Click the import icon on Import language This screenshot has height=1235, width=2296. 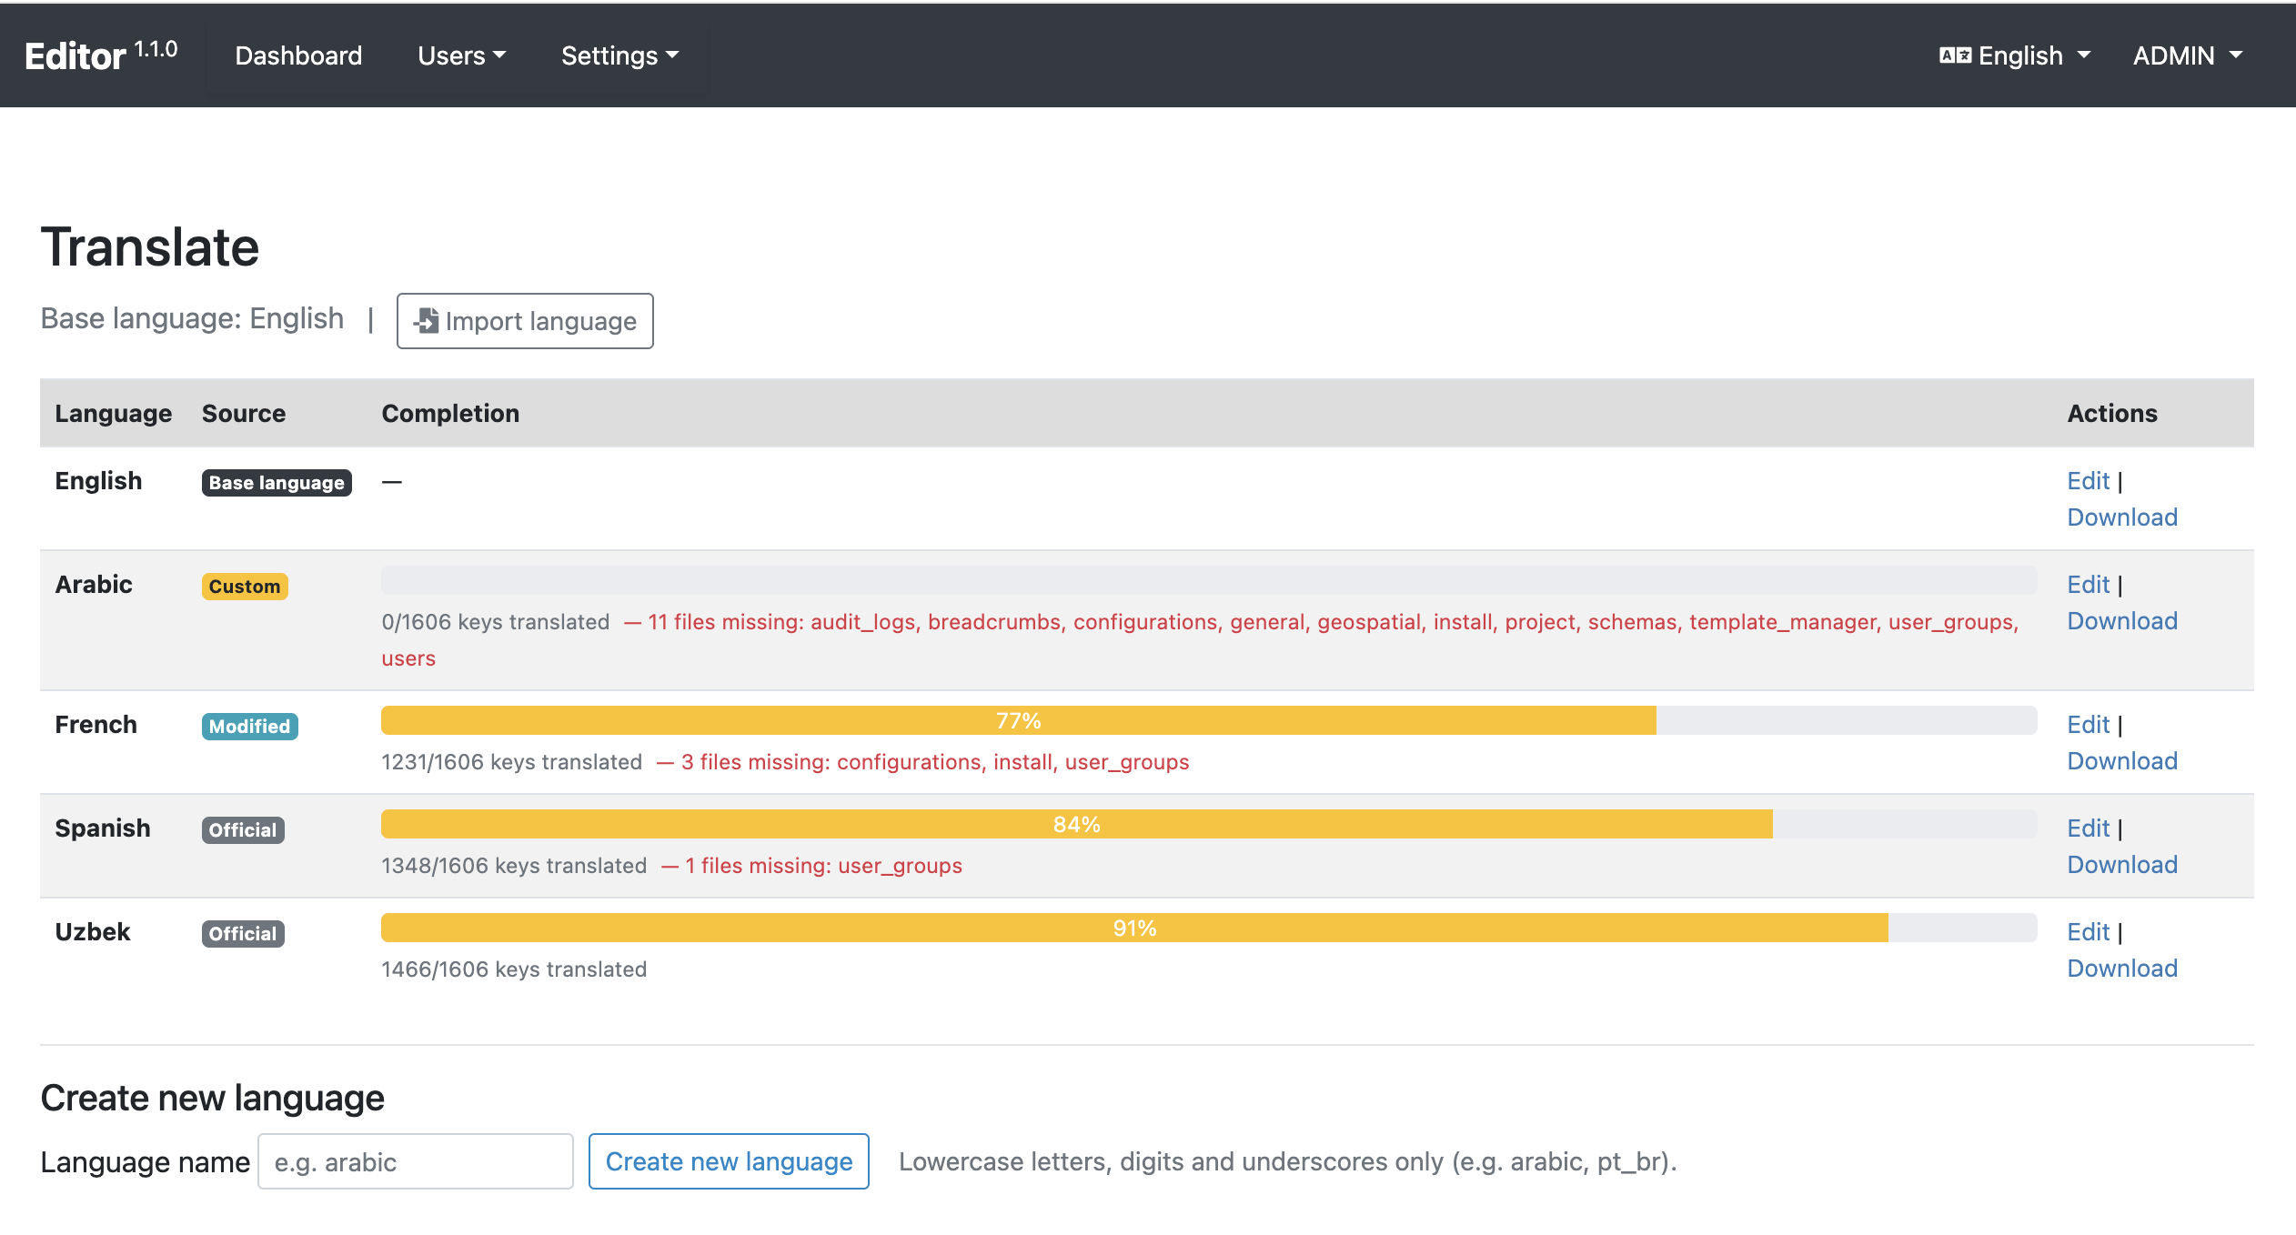(426, 321)
